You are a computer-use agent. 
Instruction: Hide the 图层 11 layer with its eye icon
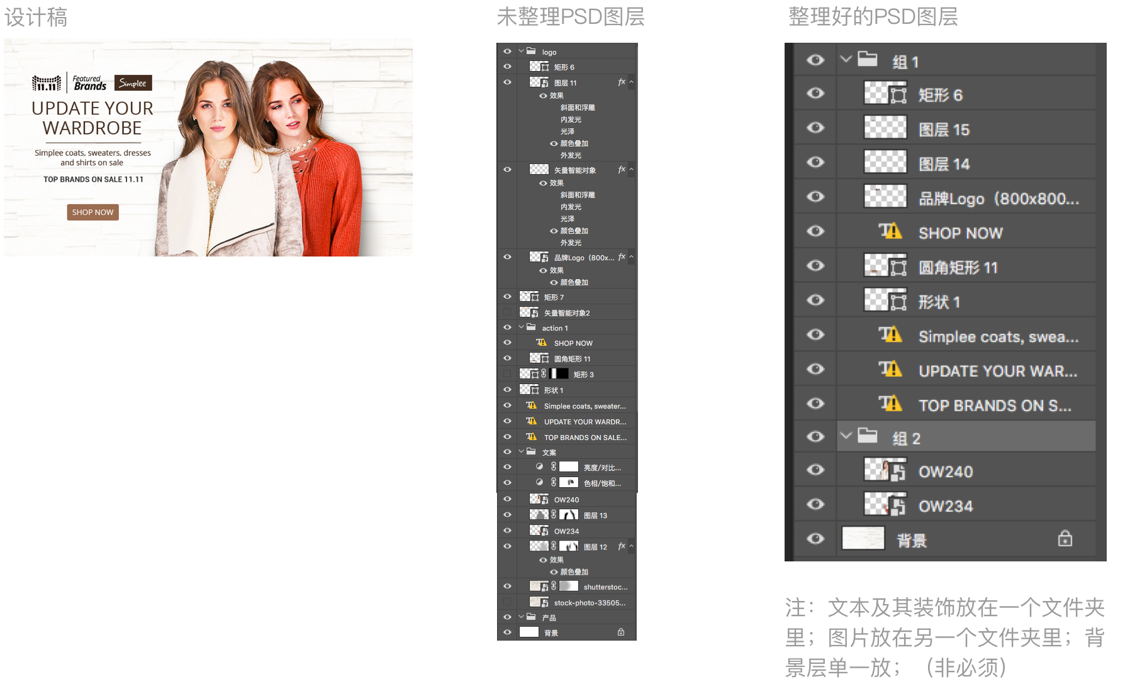pos(507,82)
